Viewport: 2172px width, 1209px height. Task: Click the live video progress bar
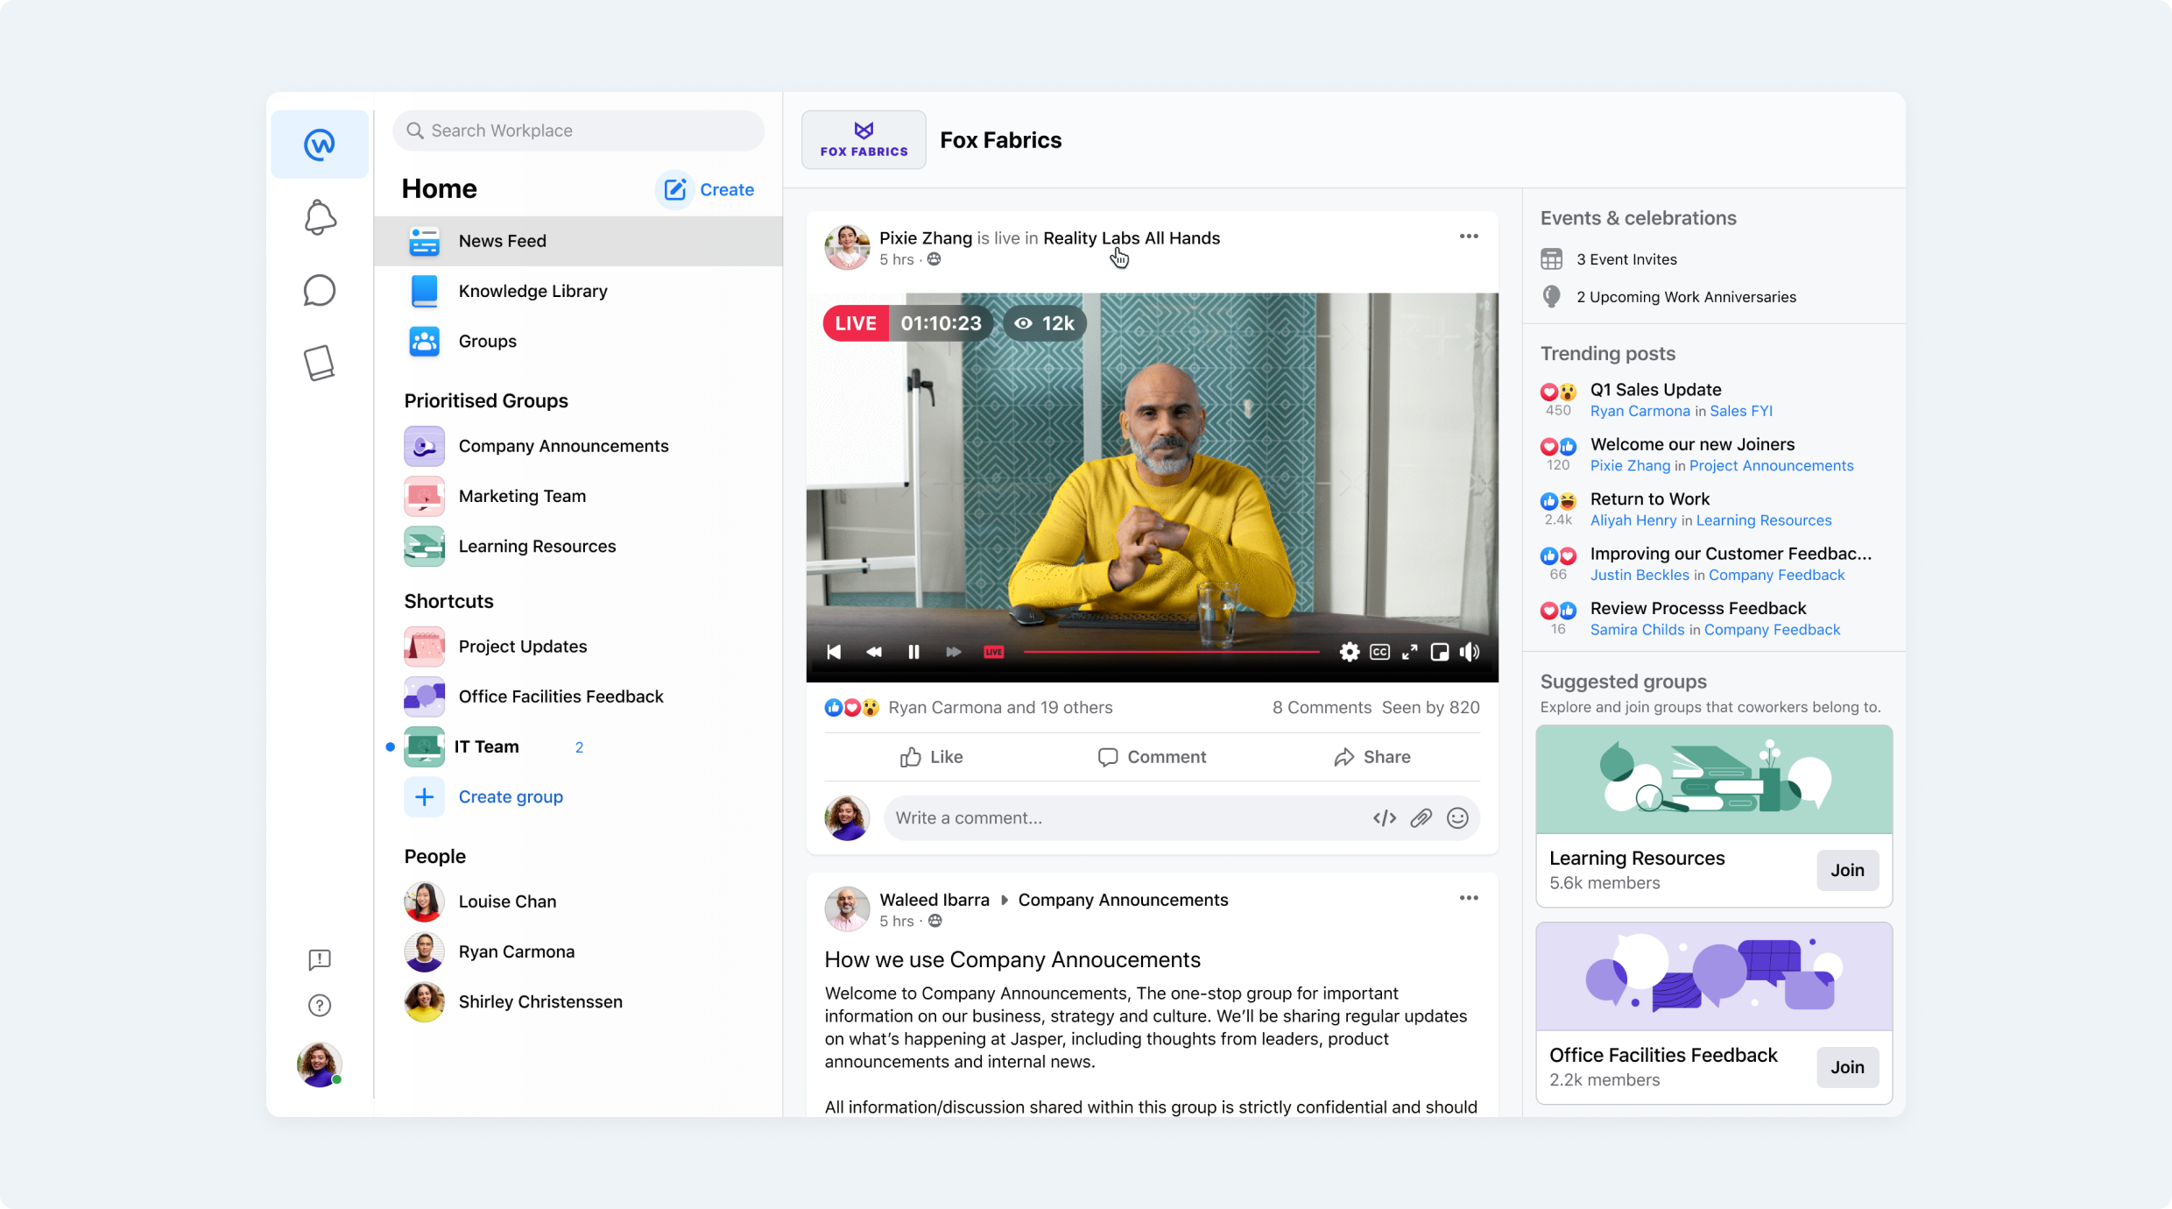pyautogui.click(x=1170, y=652)
